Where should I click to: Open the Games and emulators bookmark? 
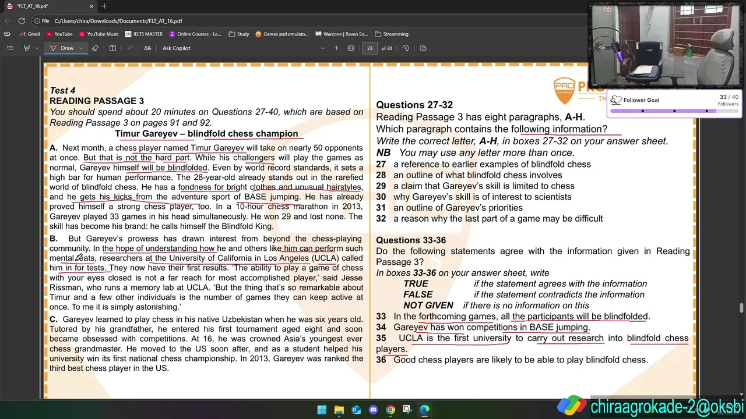282,34
